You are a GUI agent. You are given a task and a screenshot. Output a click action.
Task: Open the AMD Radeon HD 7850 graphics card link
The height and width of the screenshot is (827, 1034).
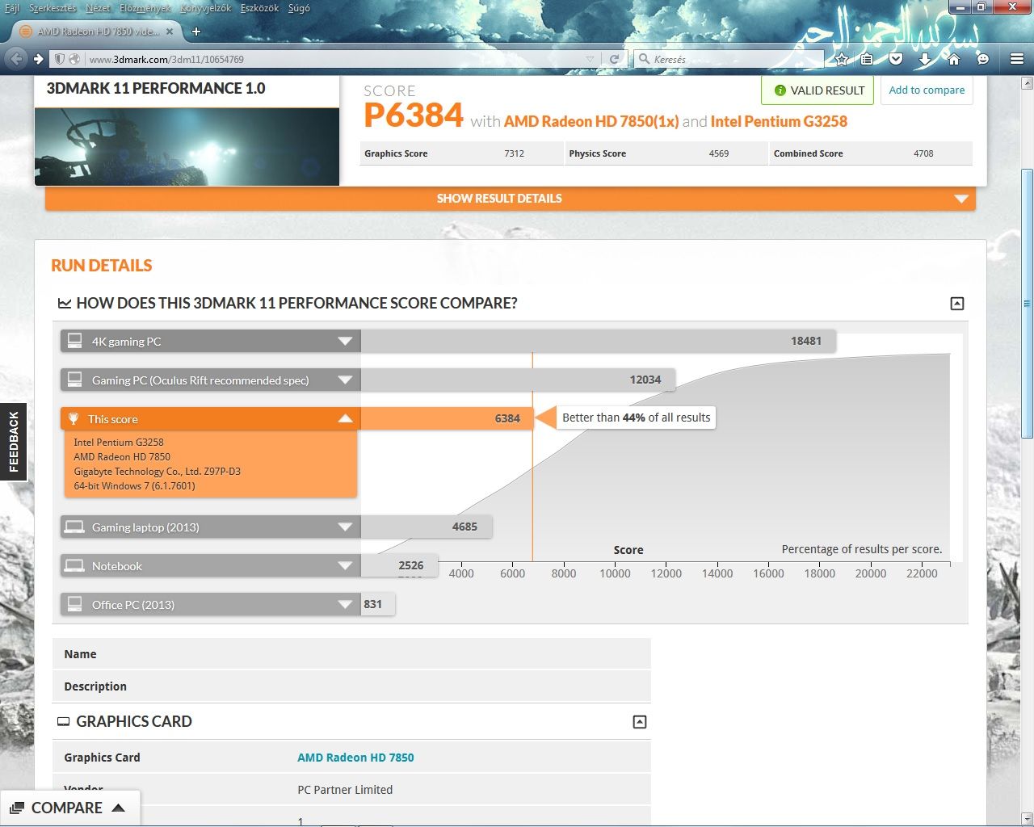[x=355, y=758]
